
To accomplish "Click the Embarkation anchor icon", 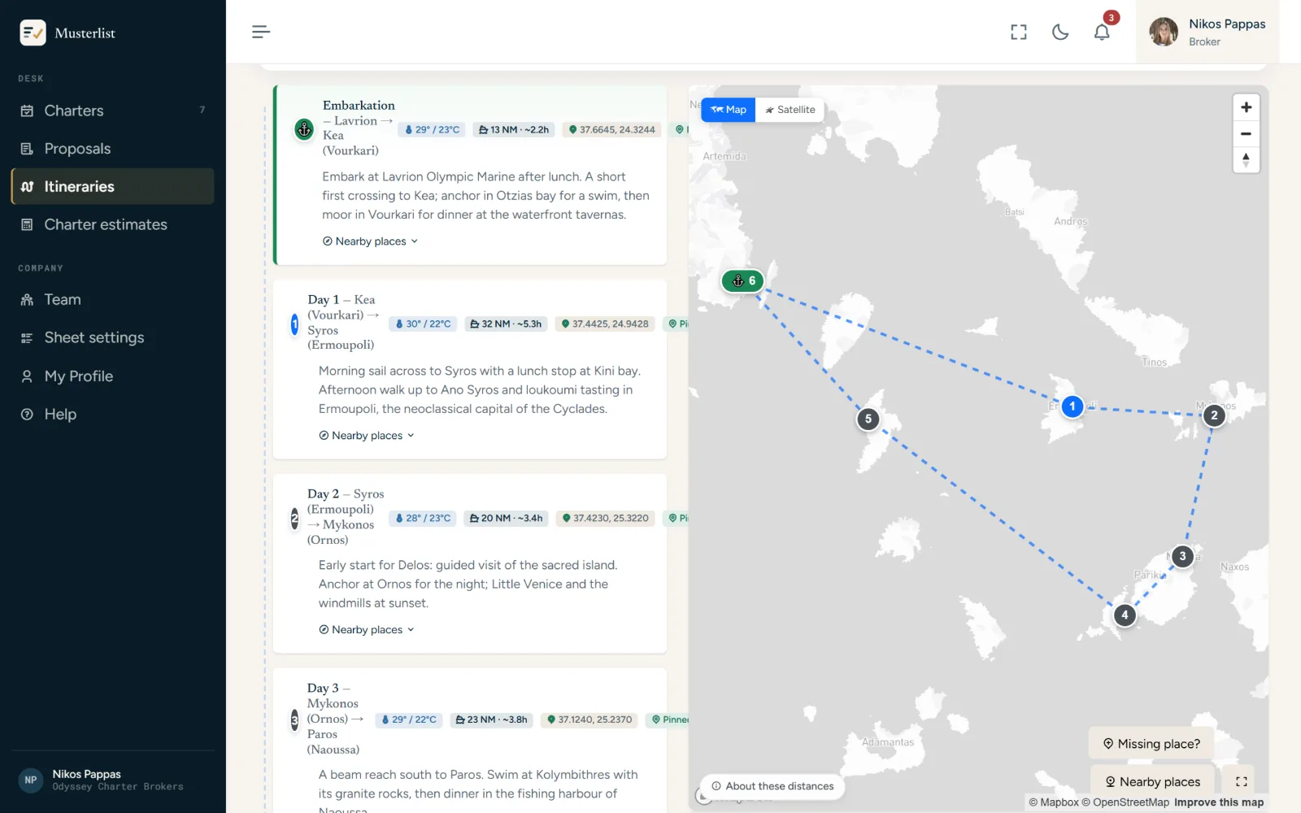I will [304, 128].
